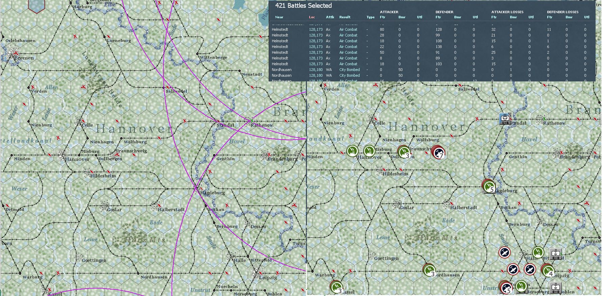
Task: Click the red airfield symbol beside Lueneburg
Action: click(x=109, y=36)
